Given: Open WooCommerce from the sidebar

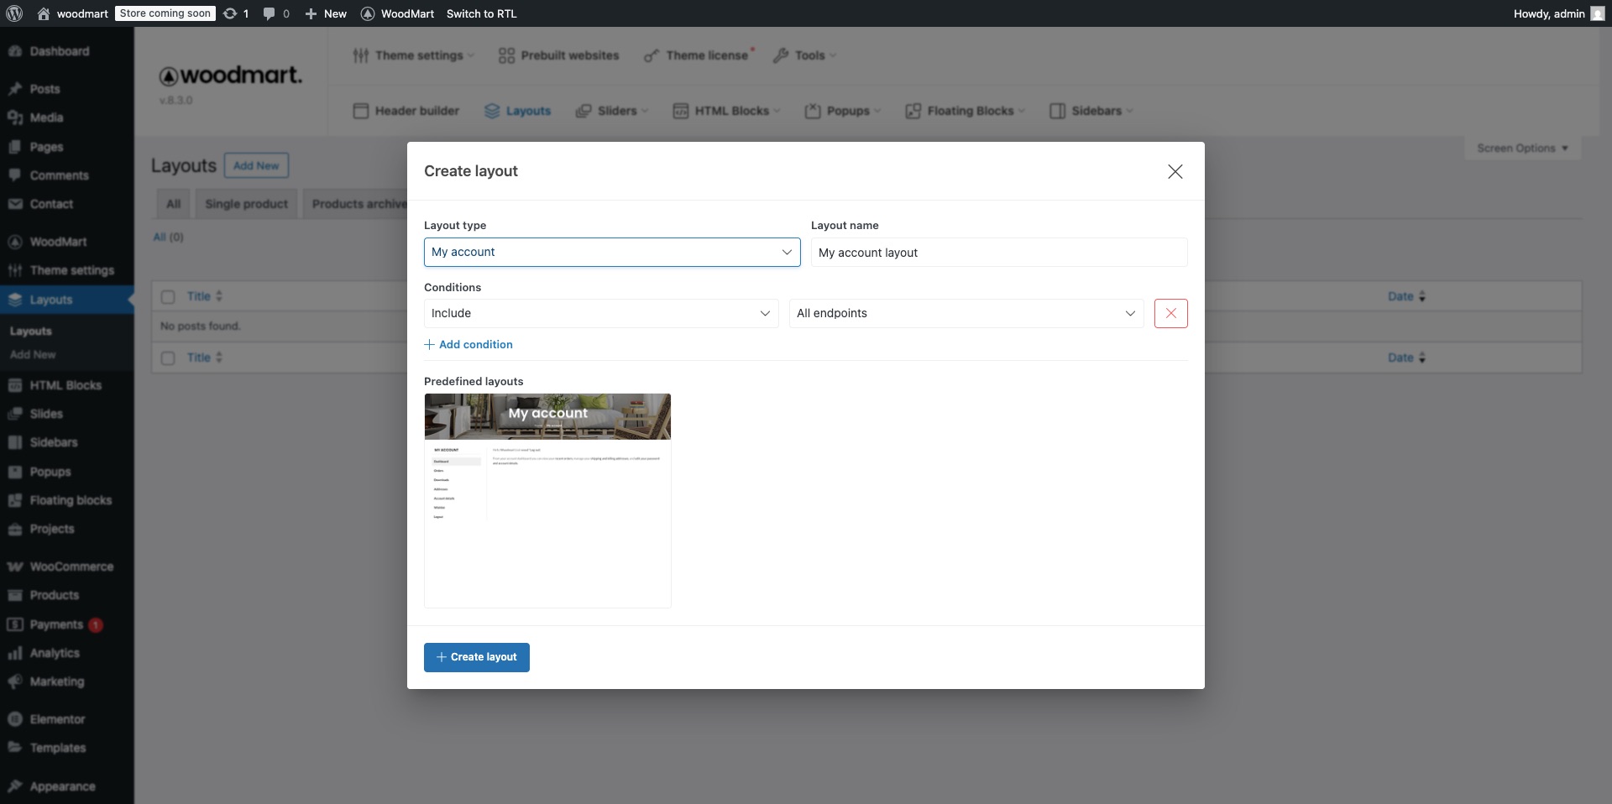Looking at the screenshot, I should coord(71,566).
